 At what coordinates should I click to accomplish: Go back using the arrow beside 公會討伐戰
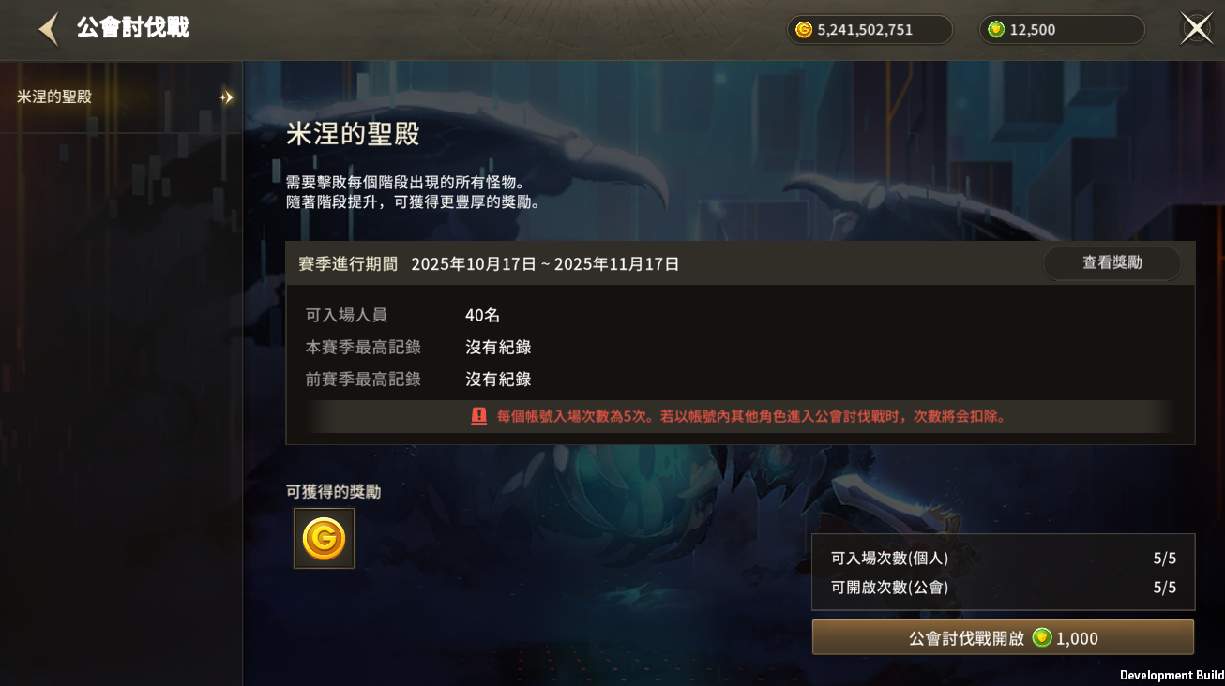[49, 29]
